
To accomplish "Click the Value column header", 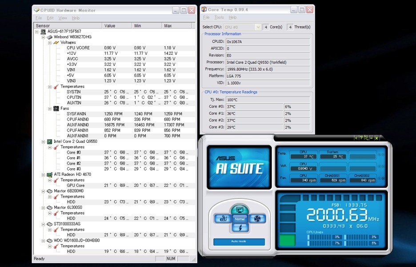I will click(x=117, y=26).
